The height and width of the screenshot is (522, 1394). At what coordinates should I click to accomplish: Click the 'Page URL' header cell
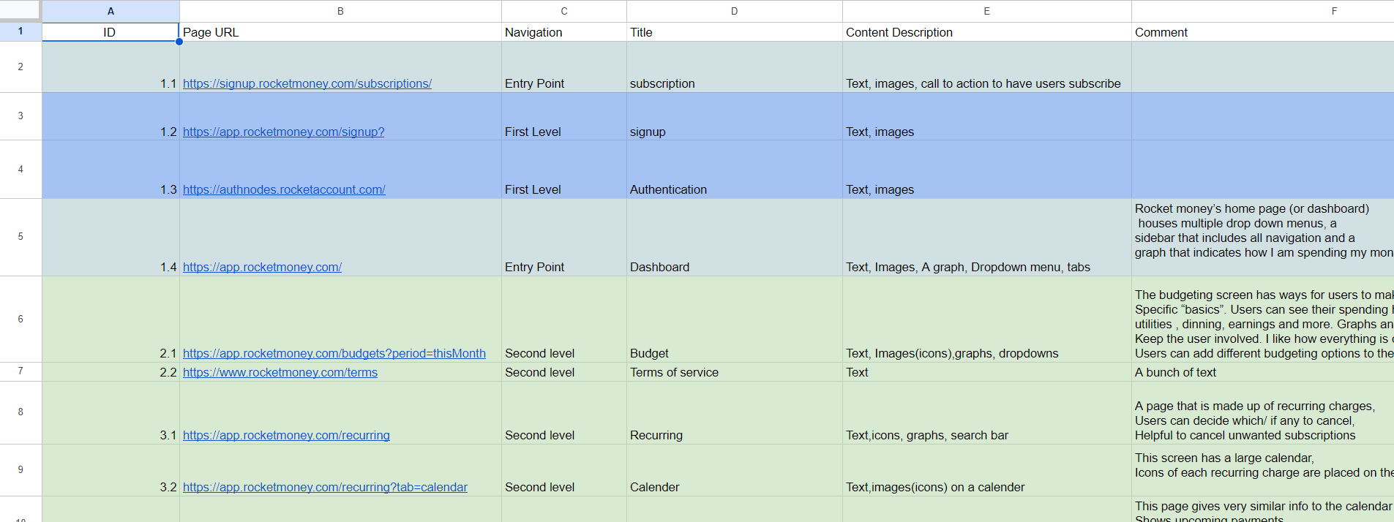(x=340, y=31)
